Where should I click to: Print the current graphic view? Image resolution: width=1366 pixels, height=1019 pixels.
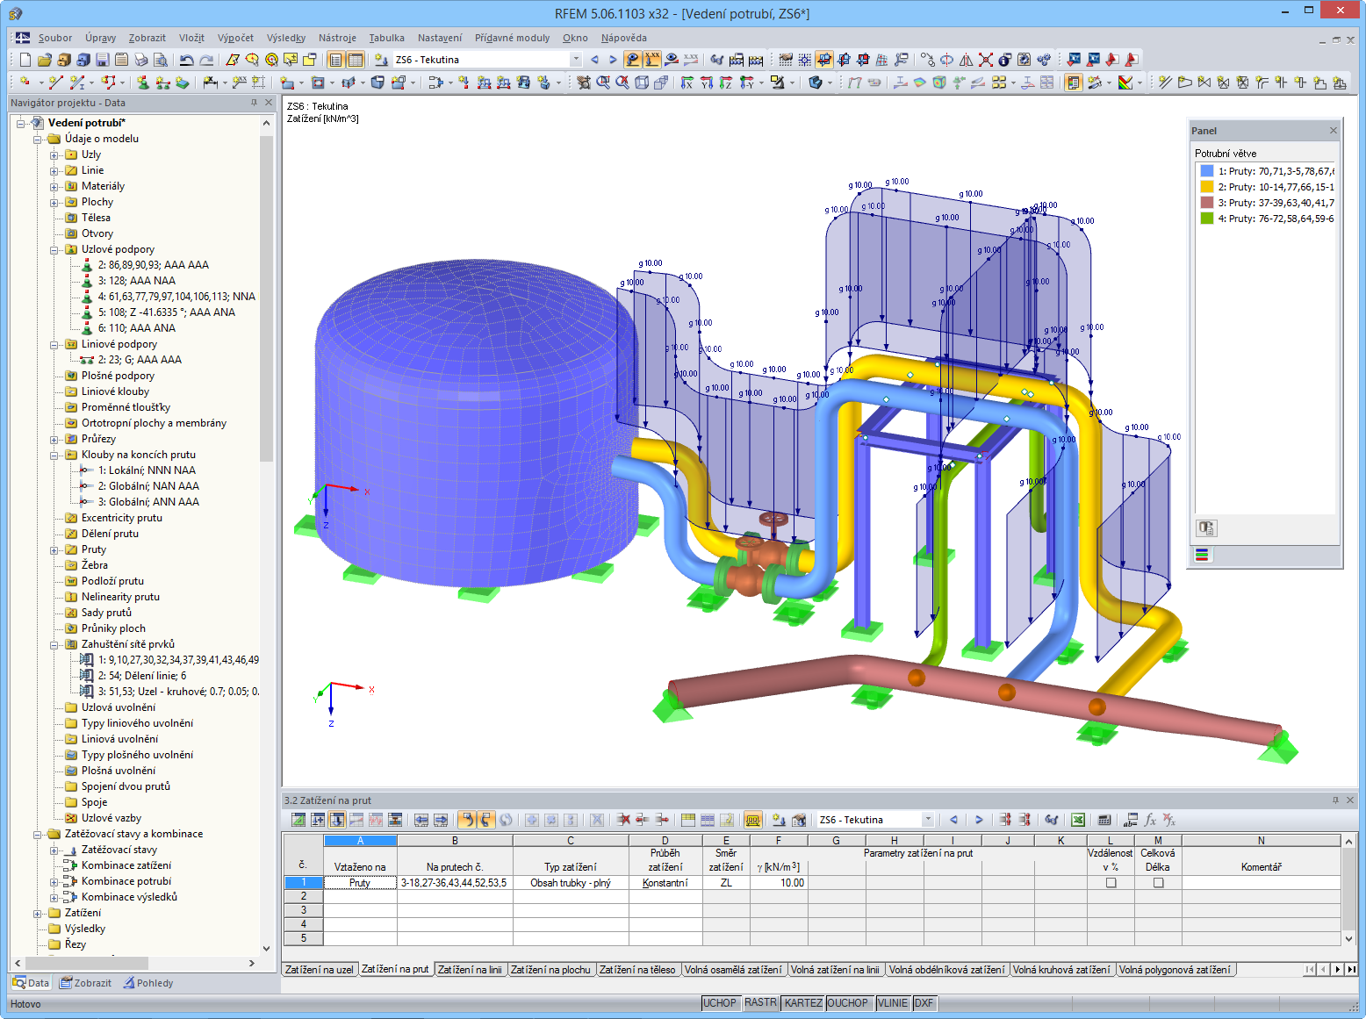pos(140,60)
